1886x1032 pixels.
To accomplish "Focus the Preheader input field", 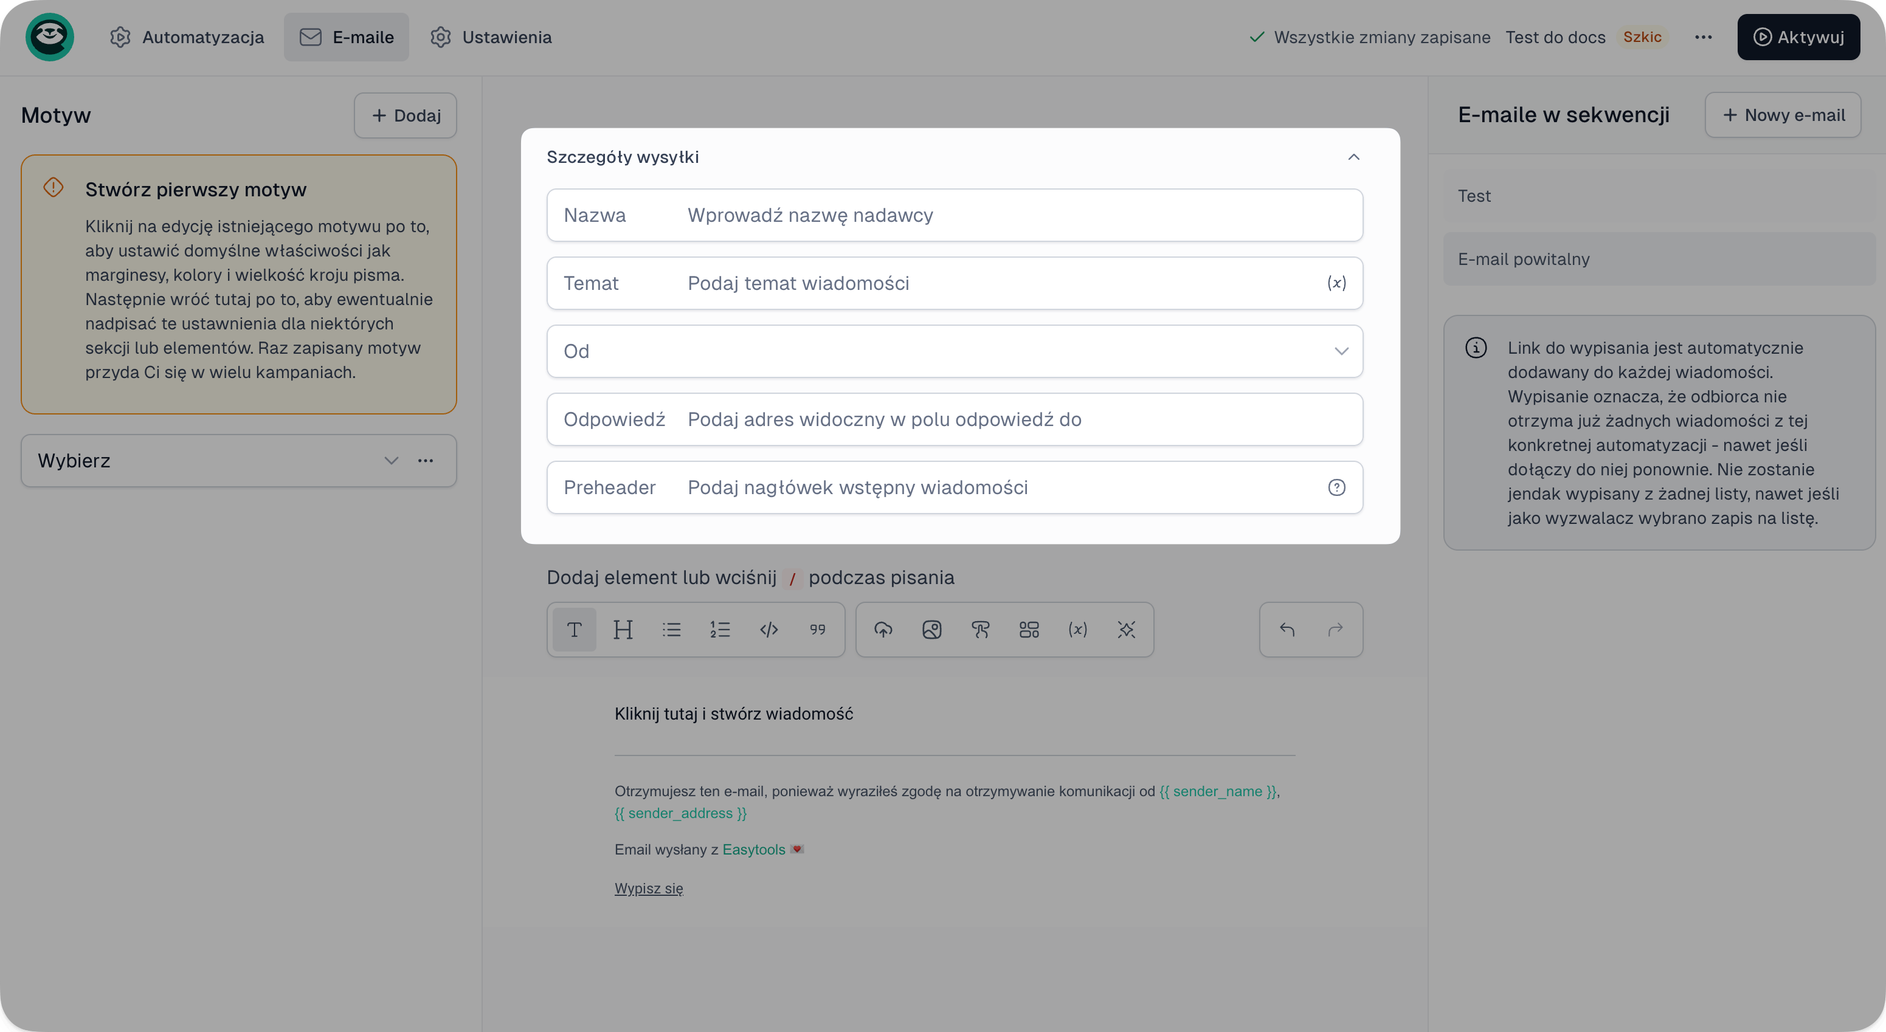I will tap(955, 487).
